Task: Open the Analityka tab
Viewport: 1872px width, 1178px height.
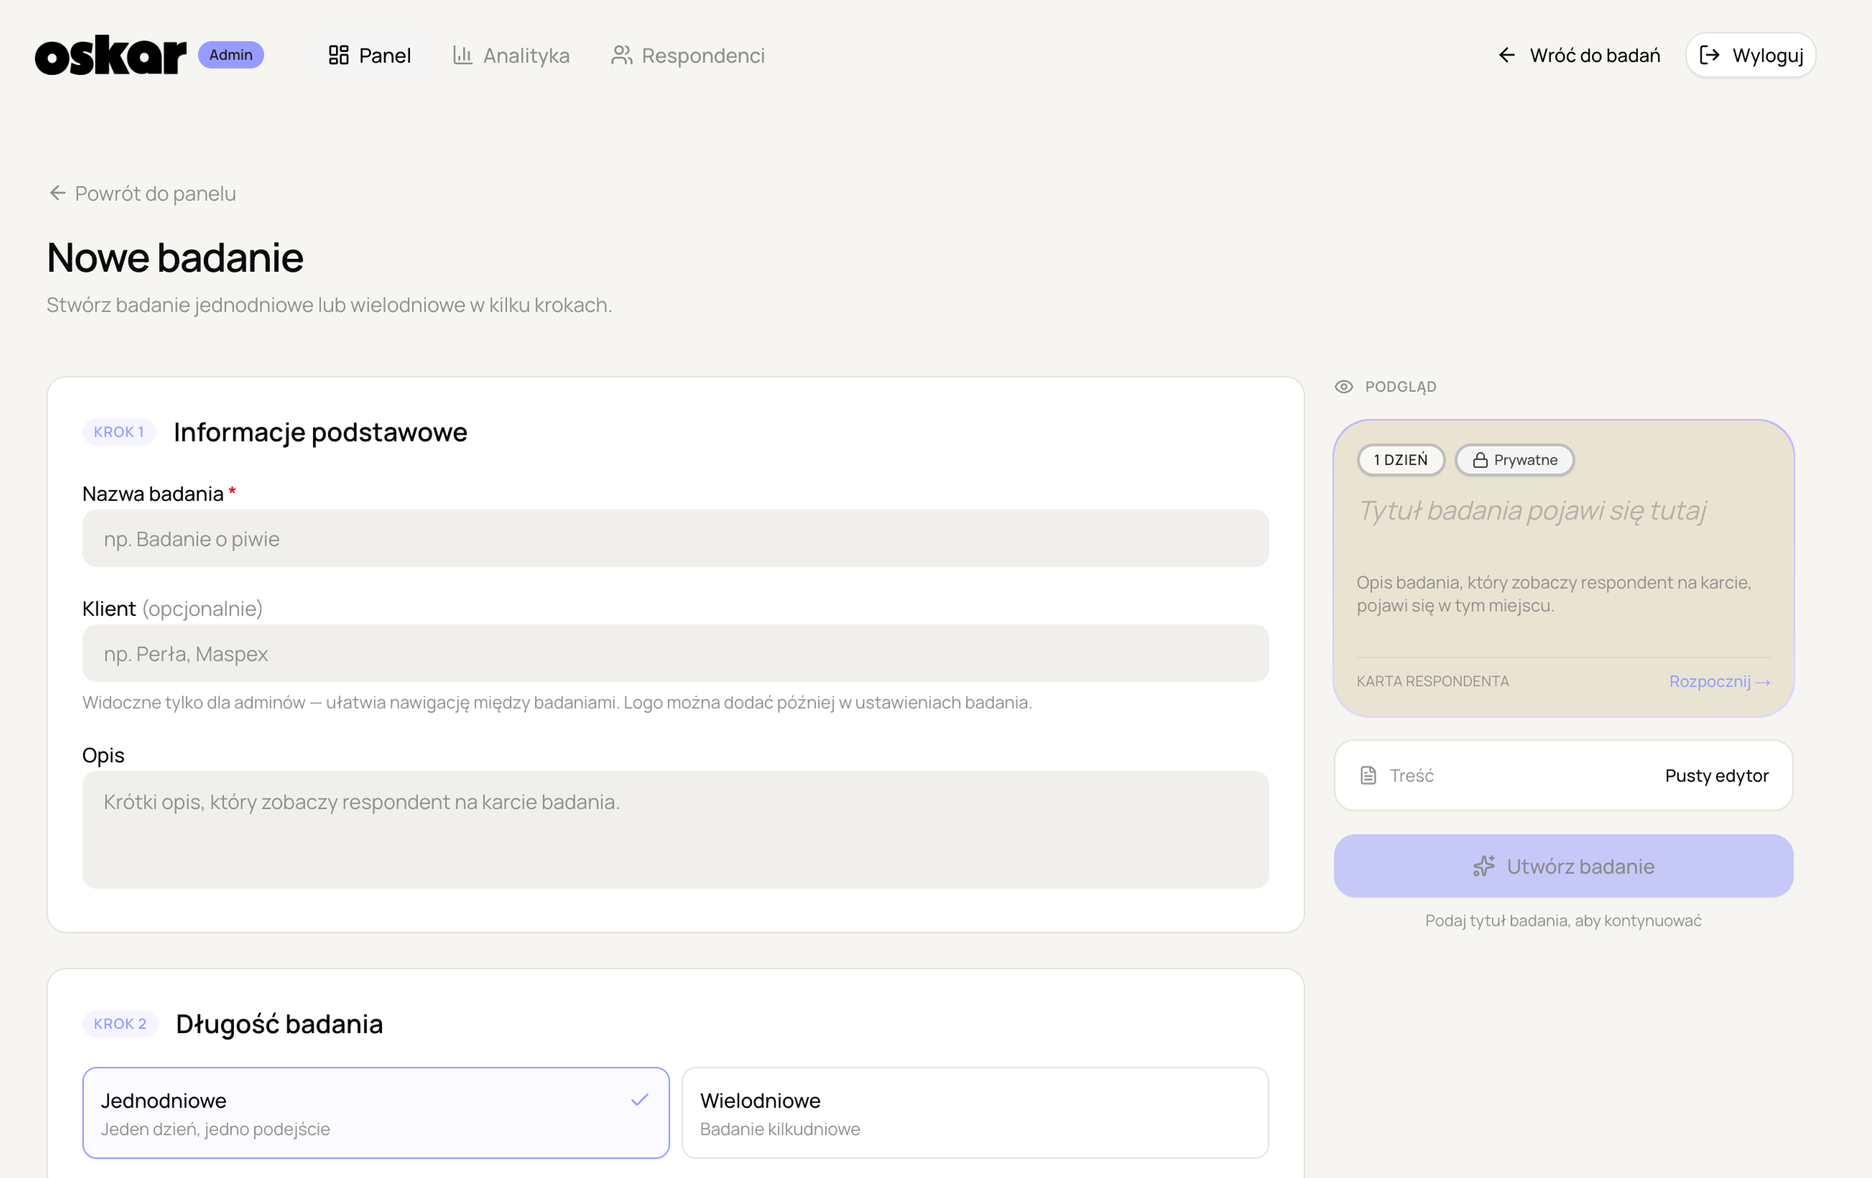Action: coord(511,55)
